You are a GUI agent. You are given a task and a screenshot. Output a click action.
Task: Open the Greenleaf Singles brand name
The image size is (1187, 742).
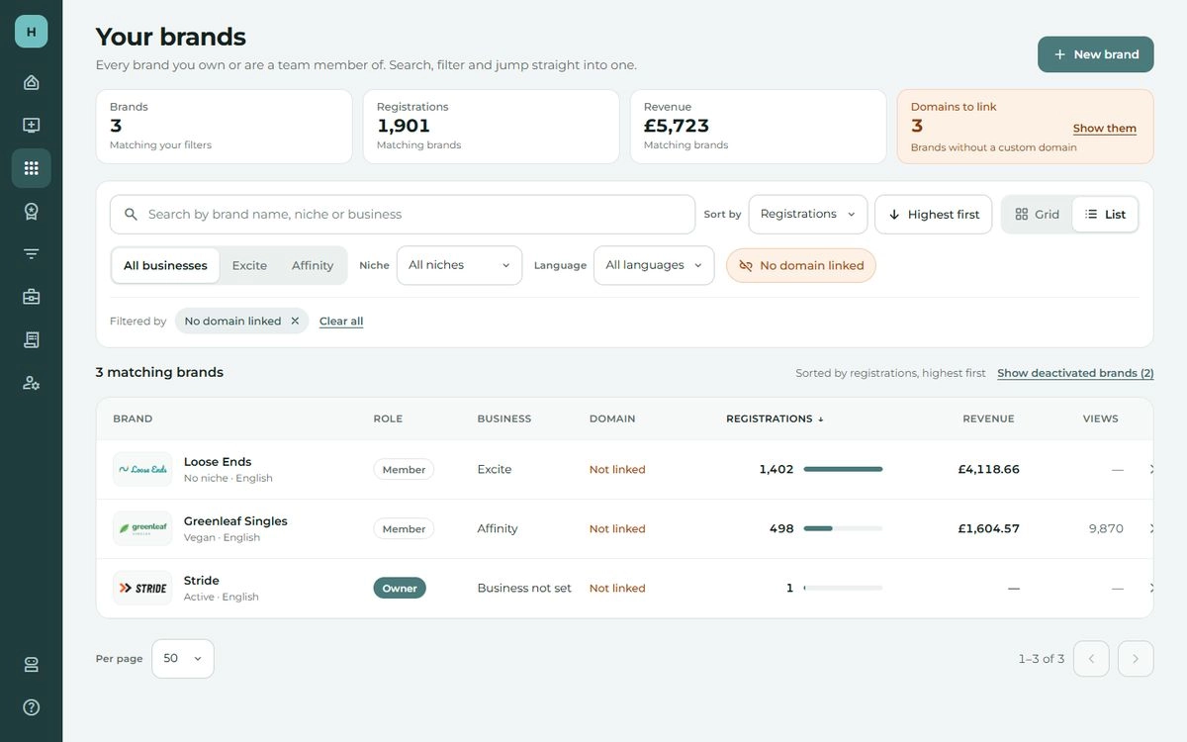pyautogui.click(x=235, y=521)
